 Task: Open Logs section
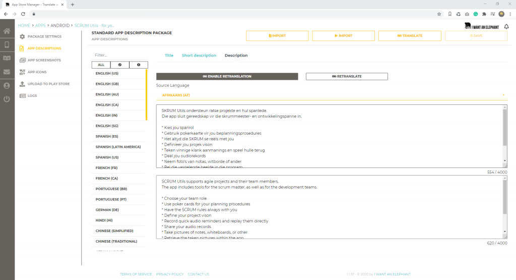pyautogui.click(x=28, y=96)
